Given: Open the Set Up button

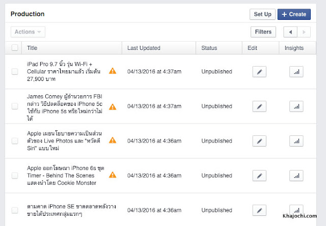Looking at the screenshot, I should (x=262, y=14).
